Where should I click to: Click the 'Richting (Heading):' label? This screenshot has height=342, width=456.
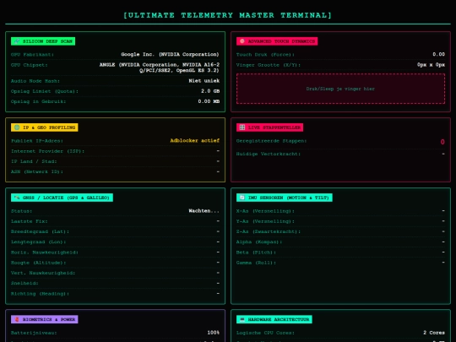[40, 294]
